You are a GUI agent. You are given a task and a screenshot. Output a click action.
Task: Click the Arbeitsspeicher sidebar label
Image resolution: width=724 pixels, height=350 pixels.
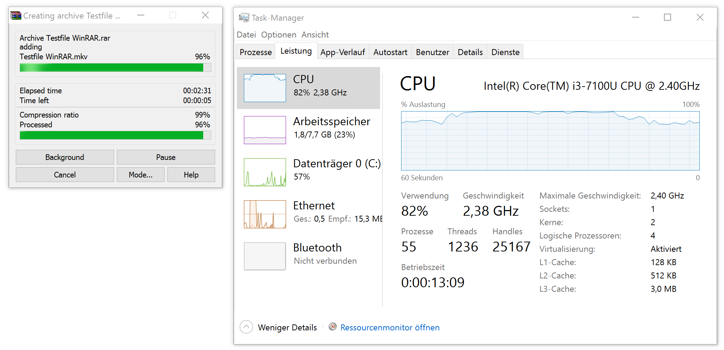pos(332,121)
